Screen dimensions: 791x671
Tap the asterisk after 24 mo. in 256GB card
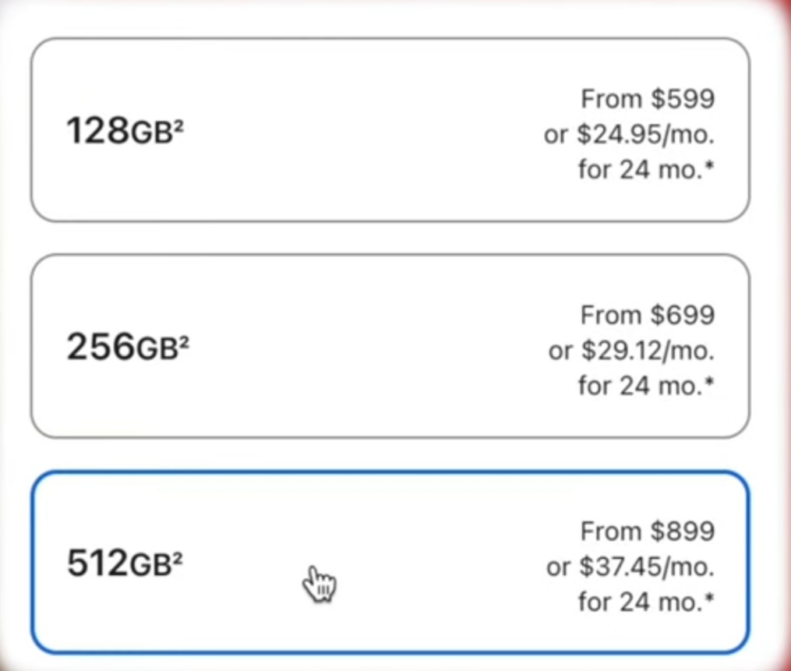click(x=710, y=381)
